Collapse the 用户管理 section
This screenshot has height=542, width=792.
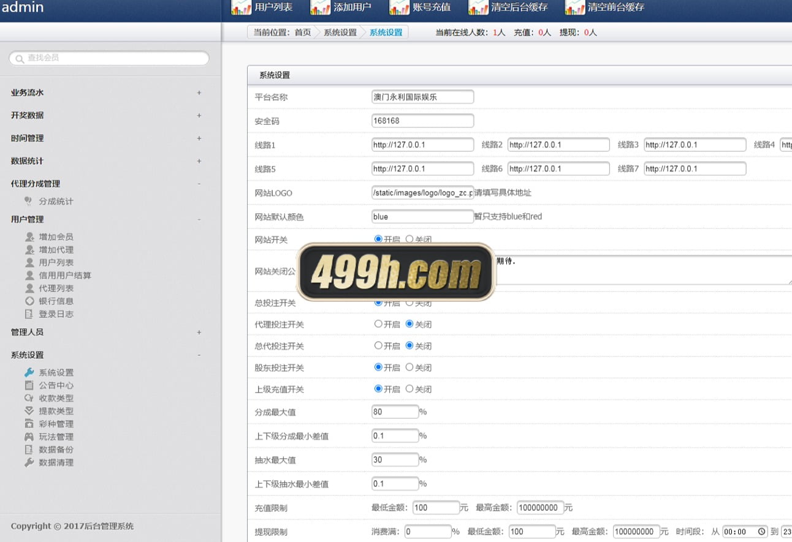click(x=199, y=219)
